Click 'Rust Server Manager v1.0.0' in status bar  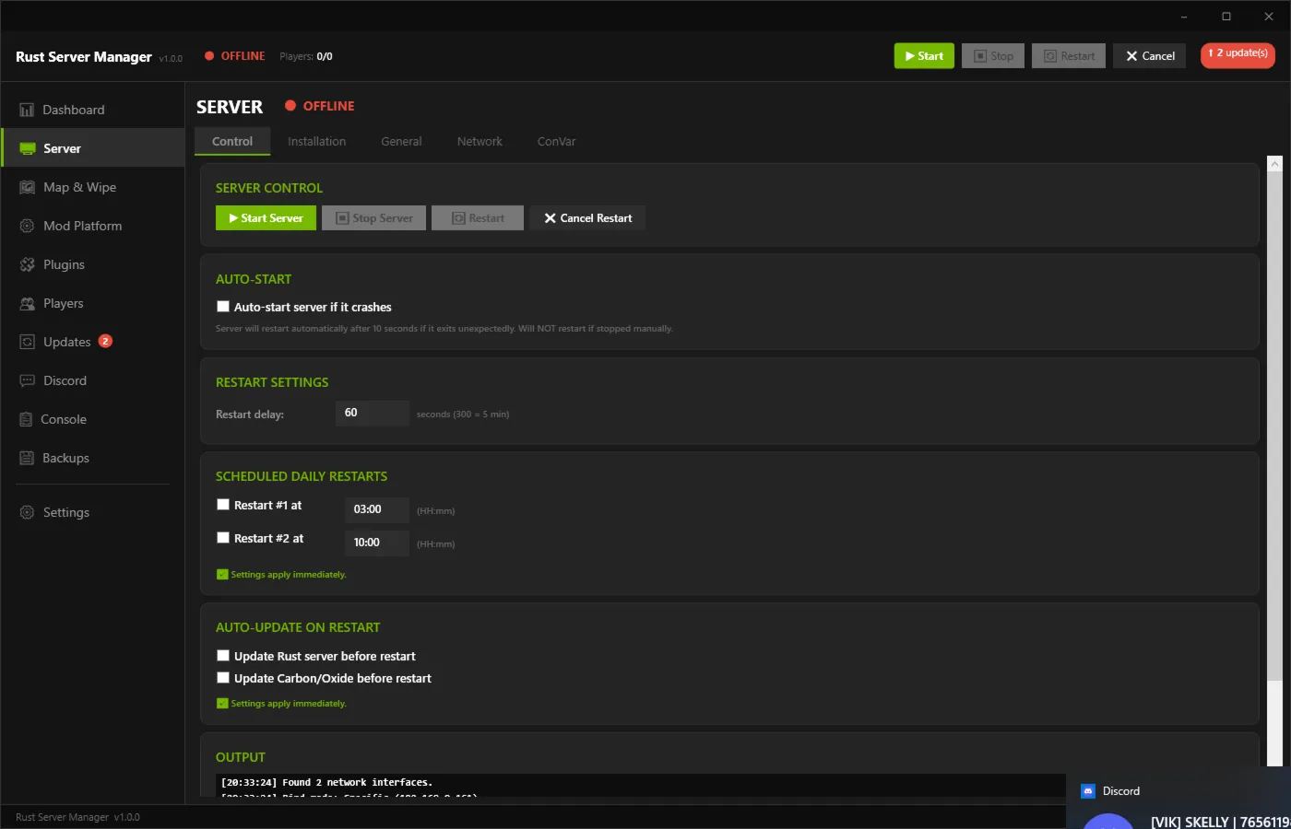point(77,817)
